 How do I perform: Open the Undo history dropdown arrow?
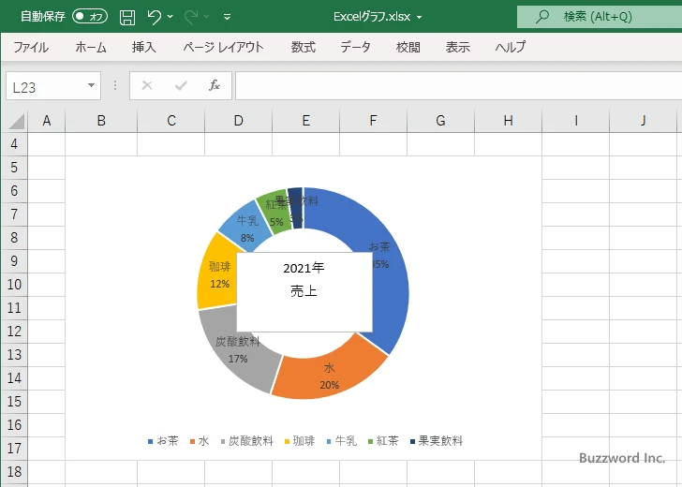click(x=170, y=17)
